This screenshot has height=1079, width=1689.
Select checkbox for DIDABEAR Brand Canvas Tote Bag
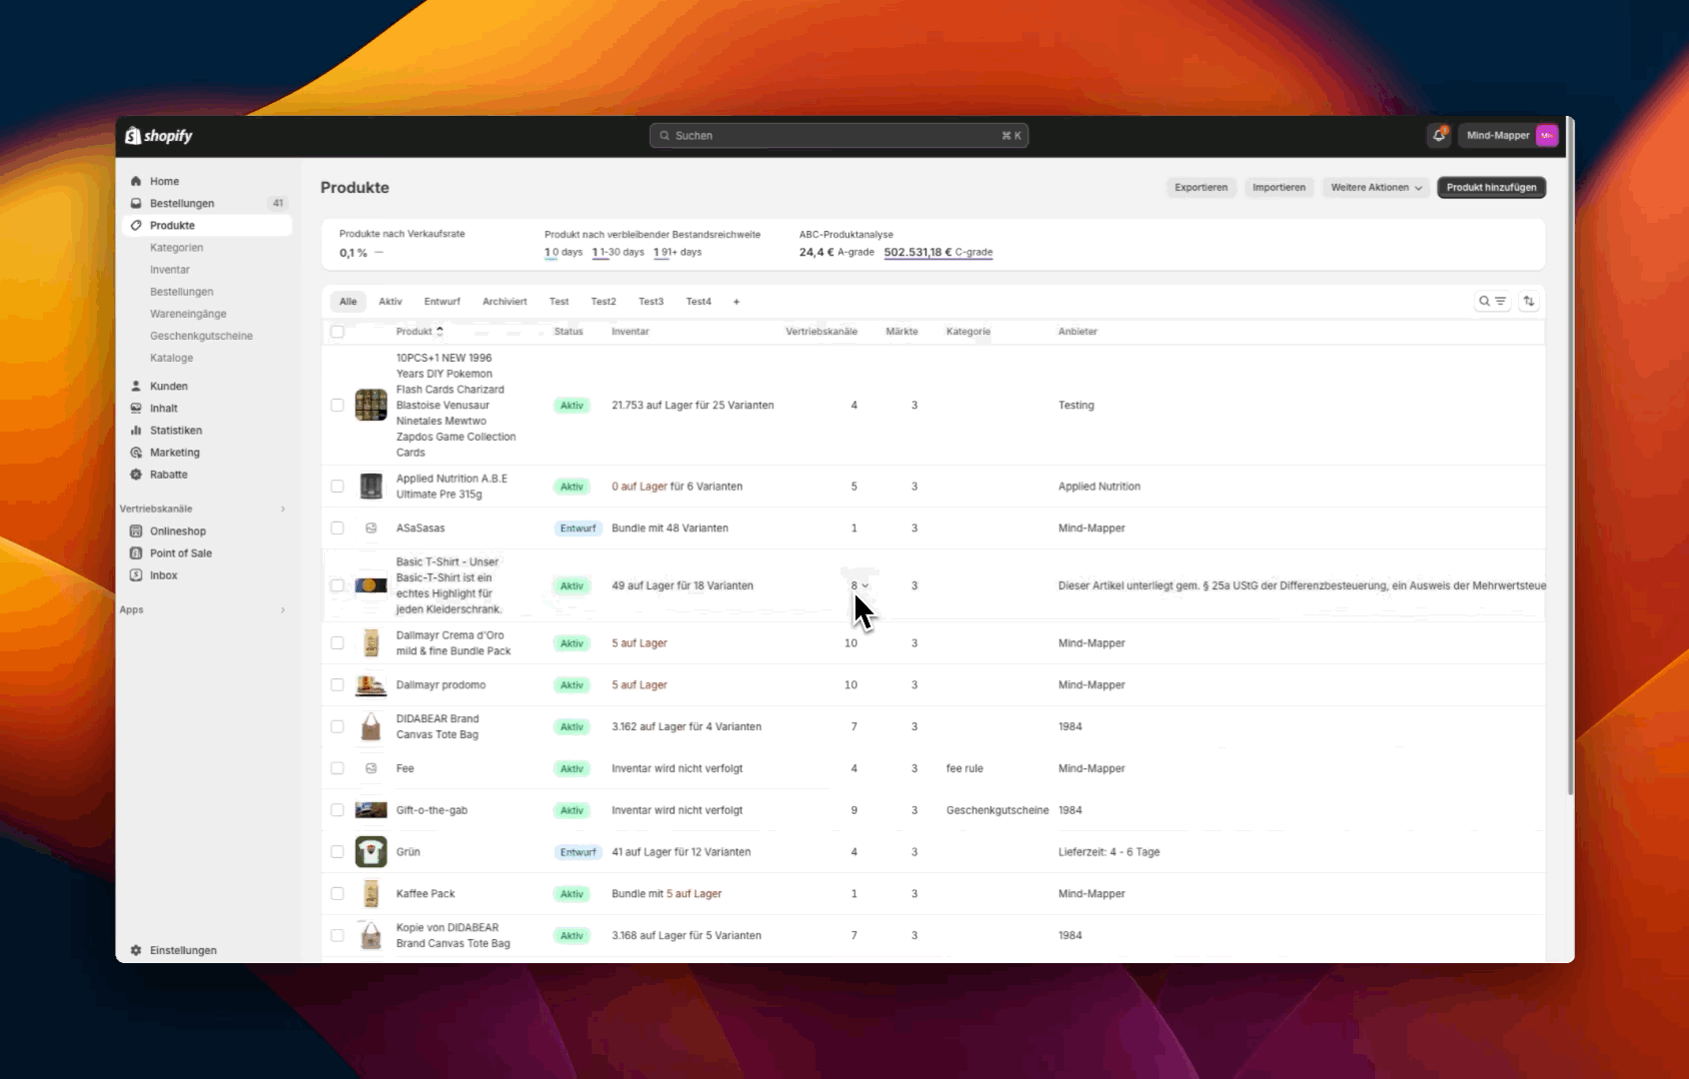pyautogui.click(x=337, y=726)
